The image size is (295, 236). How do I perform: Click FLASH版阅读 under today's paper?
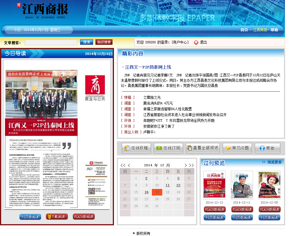[84, 217]
